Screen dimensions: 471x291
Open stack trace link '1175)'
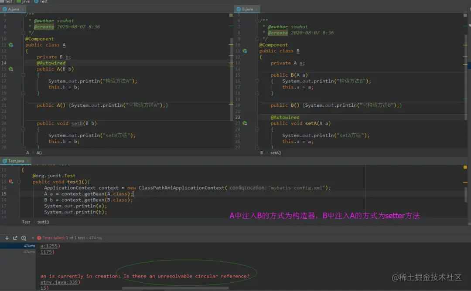(x=46, y=252)
